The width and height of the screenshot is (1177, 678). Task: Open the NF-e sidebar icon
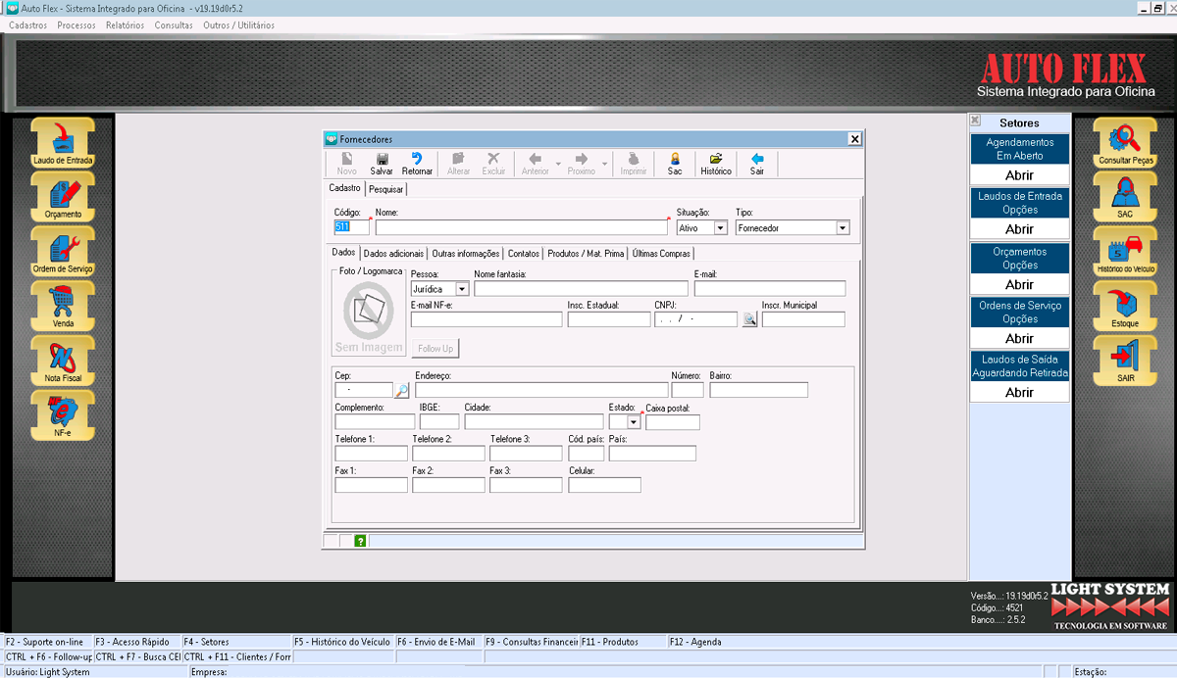63,416
